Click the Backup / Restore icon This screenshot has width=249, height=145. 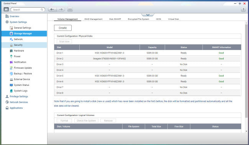[x=11, y=74]
